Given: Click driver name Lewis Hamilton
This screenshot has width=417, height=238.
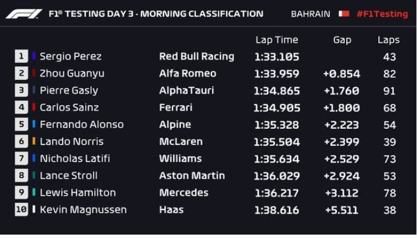Looking at the screenshot, I should tap(77, 192).
